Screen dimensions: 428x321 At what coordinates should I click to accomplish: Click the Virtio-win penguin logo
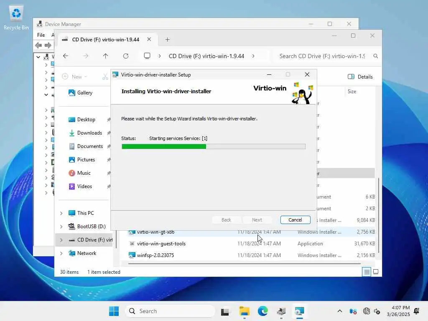pos(302,93)
